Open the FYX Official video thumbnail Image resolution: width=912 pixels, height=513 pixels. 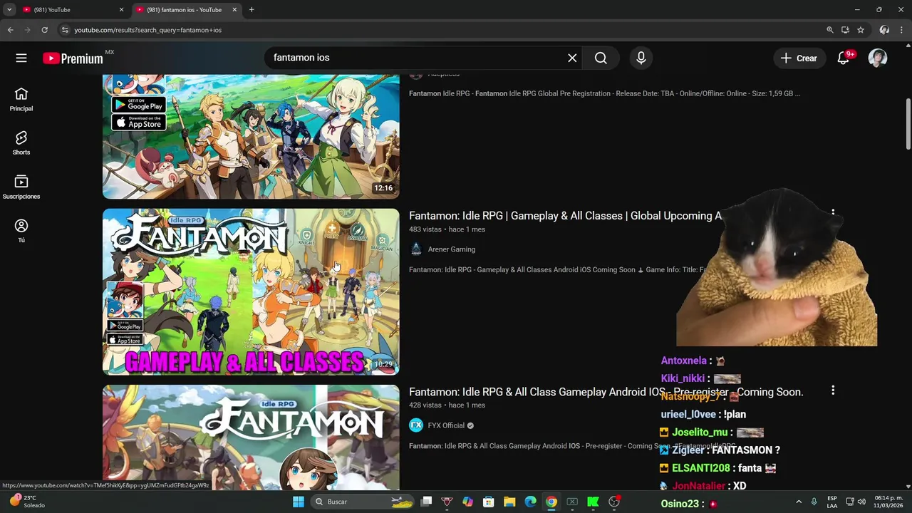click(251, 437)
